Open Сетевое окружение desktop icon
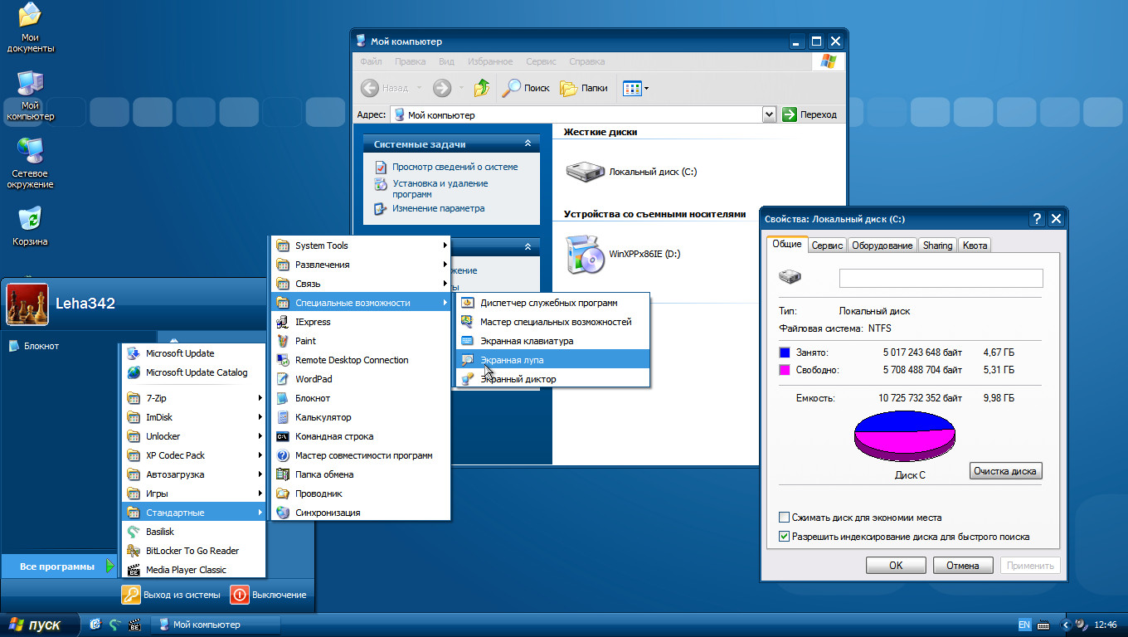 click(32, 163)
